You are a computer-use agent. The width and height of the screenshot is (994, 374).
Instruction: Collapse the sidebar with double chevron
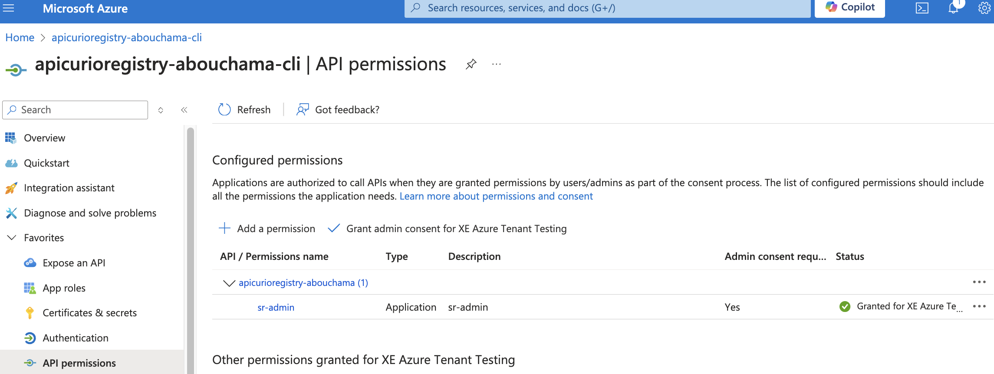(184, 110)
